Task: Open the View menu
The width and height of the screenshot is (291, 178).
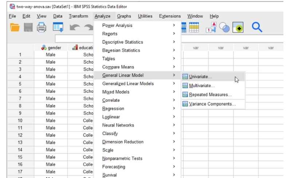Action: click(42, 16)
